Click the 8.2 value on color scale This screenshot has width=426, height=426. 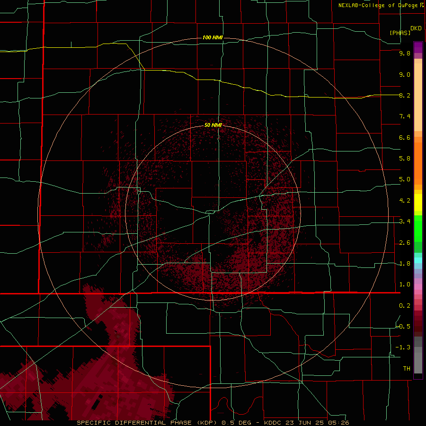click(405, 95)
